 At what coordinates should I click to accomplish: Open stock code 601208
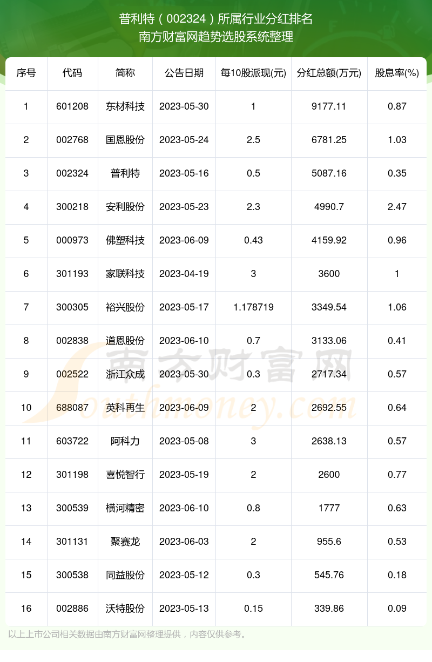[x=72, y=106]
